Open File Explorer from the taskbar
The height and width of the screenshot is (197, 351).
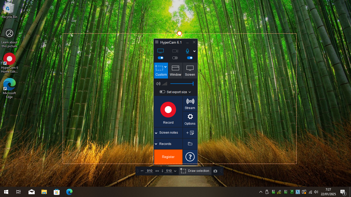44,192
